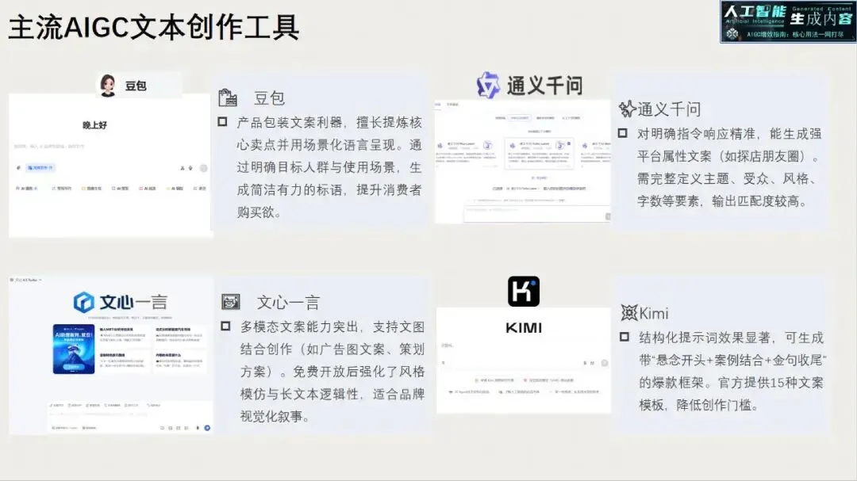The width and height of the screenshot is (857, 481).
Task: Open the 豆包 interface screenshot
Action: pyautogui.click(x=110, y=166)
